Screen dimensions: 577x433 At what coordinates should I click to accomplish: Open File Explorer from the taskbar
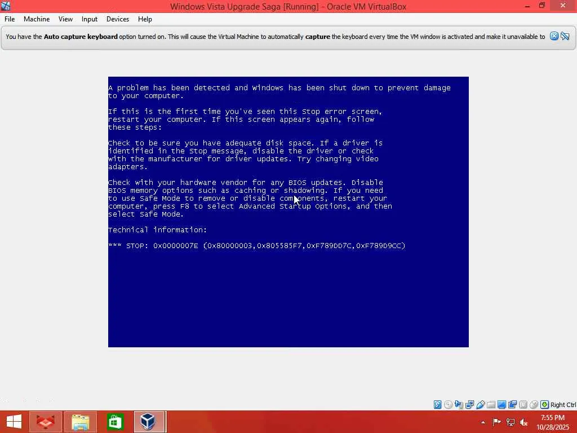(80, 422)
